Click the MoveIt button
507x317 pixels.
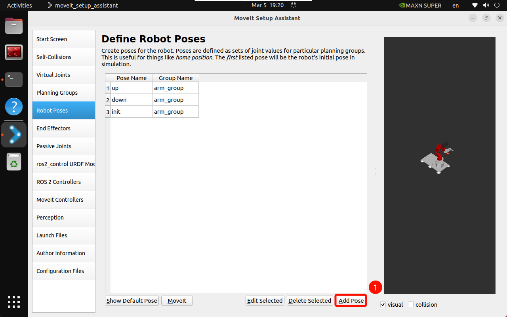177,301
